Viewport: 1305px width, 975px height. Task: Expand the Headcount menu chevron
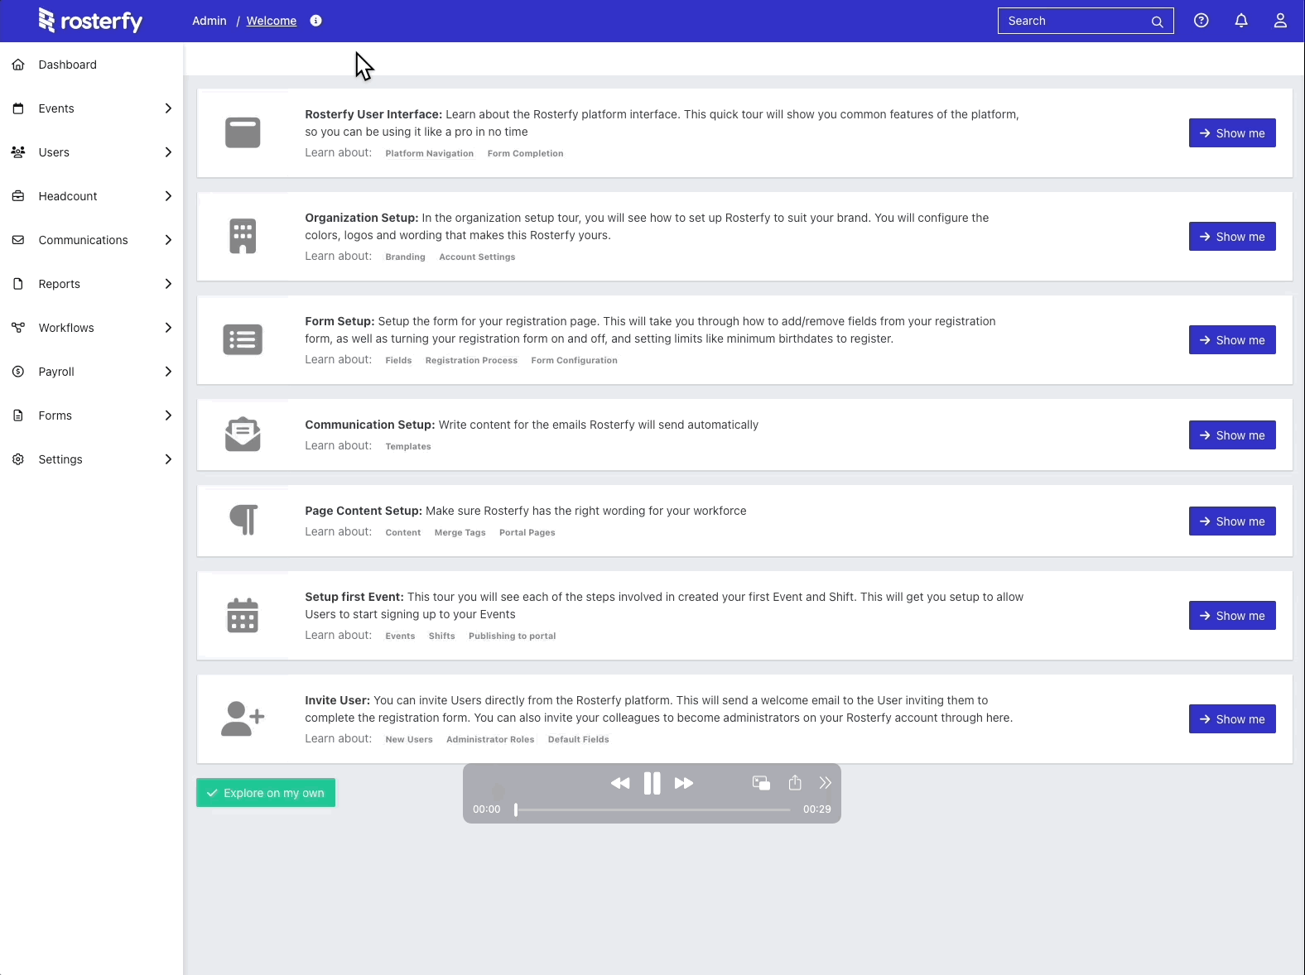[x=168, y=196]
